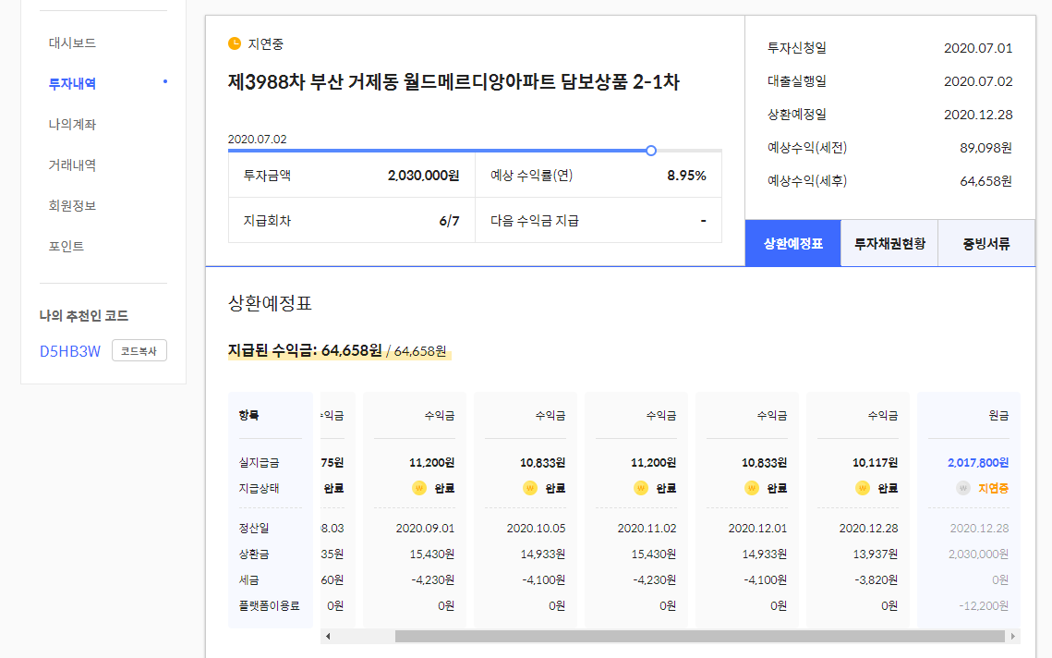This screenshot has height=658, width=1052.
Task: Click the horizontal scrollbar thumb
Action: point(700,636)
